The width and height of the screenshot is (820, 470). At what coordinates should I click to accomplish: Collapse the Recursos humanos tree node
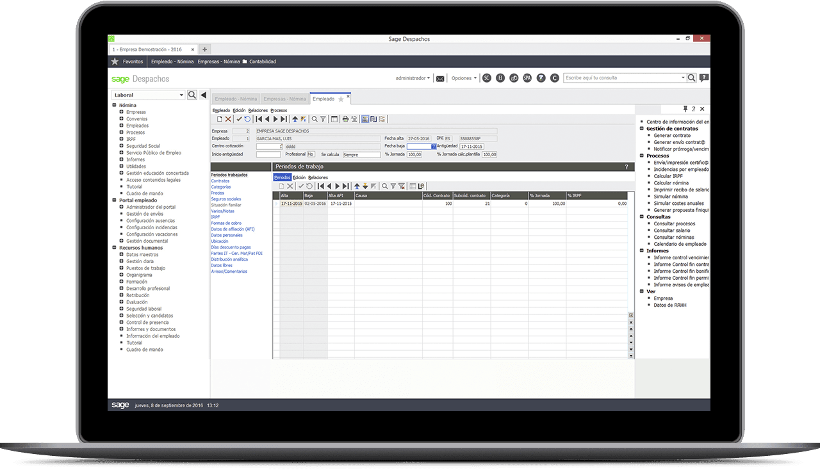pyautogui.click(x=114, y=248)
